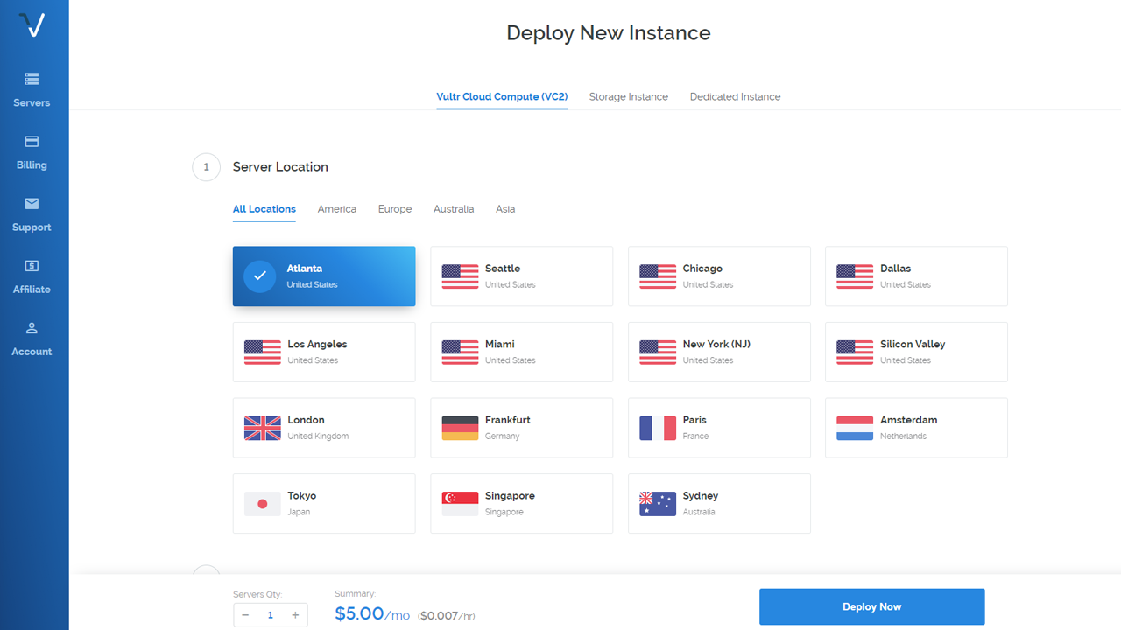Screen dimensions: 1121x630
Task: Select the checked Atlanta location card
Action: tap(324, 276)
